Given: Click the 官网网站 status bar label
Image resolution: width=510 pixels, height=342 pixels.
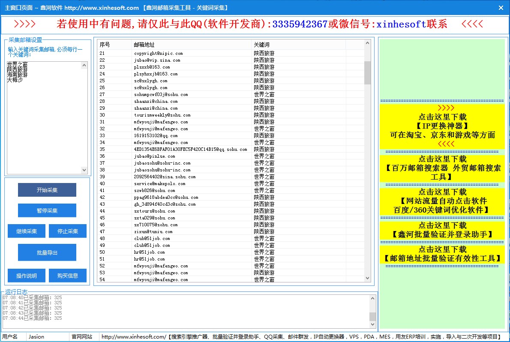Looking at the screenshot, I should [82, 337].
